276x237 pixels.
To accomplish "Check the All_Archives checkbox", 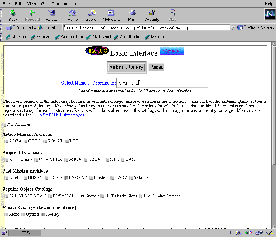I will point(4,125).
